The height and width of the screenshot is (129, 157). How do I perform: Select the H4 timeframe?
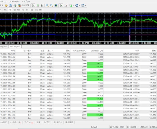(27, 10)
